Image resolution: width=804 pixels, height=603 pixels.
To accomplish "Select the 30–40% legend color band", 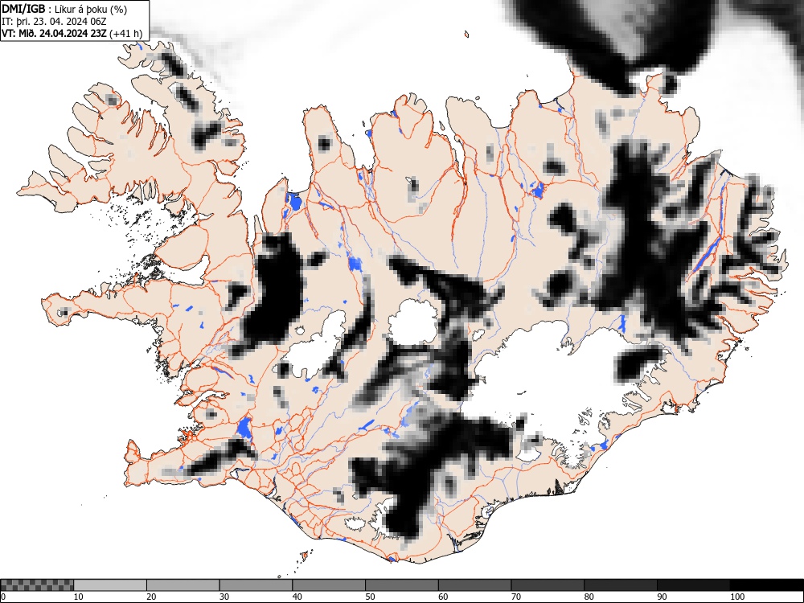I will pyautogui.click(x=256, y=585).
